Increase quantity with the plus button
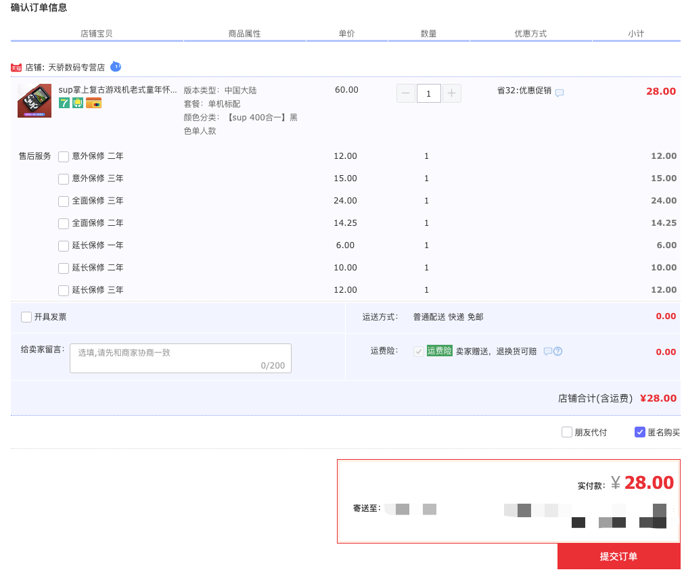Screen dimensions: 684x574 tap(451, 93)
